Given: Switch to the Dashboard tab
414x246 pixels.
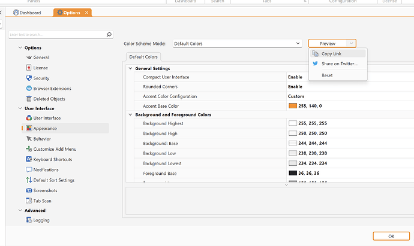Looking at the screenshot, I should pos(27,13).
